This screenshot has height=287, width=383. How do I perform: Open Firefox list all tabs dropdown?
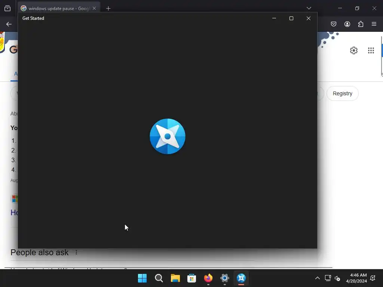tap(309, 8)
